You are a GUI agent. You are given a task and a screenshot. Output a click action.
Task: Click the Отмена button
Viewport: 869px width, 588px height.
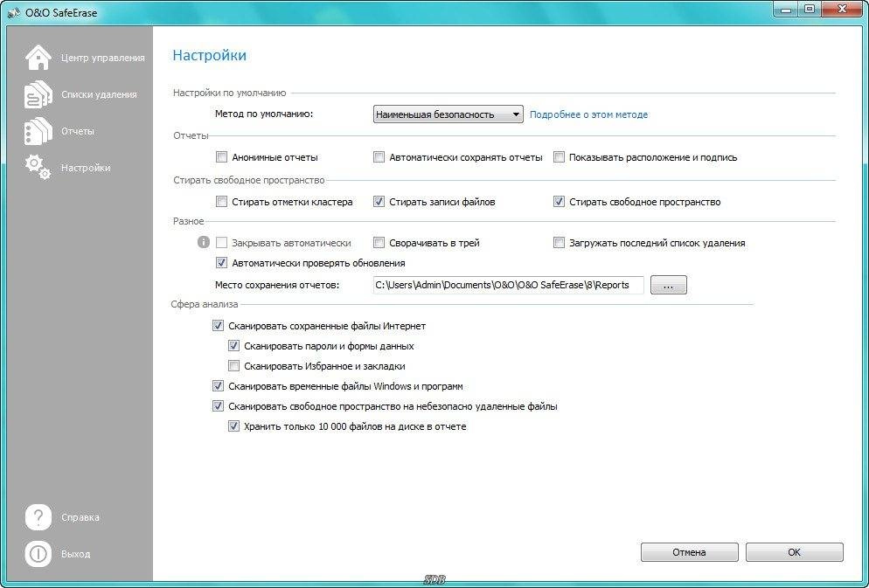[690, 552]
